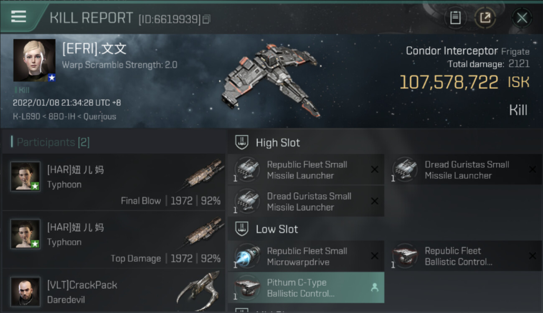Select the Republic Fleet Small Missile Launcher
The width and height of the screenshot is (543, 313).
tap(306, 170)
